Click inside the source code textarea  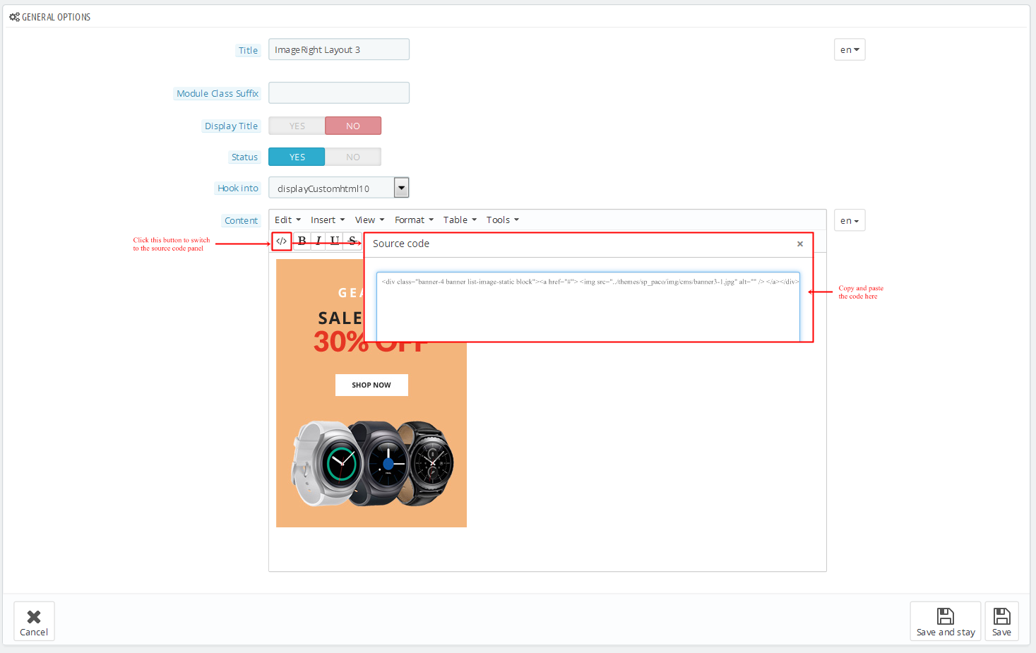[x=588, y=307]
